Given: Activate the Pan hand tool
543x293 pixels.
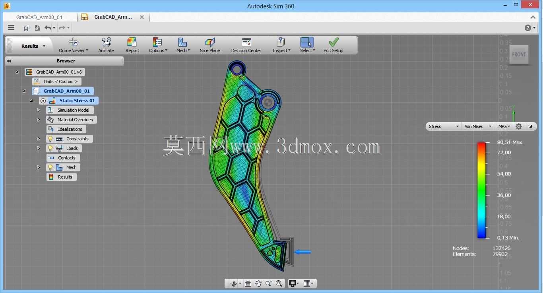Looking at the screenshot, I should coord(258,283).
